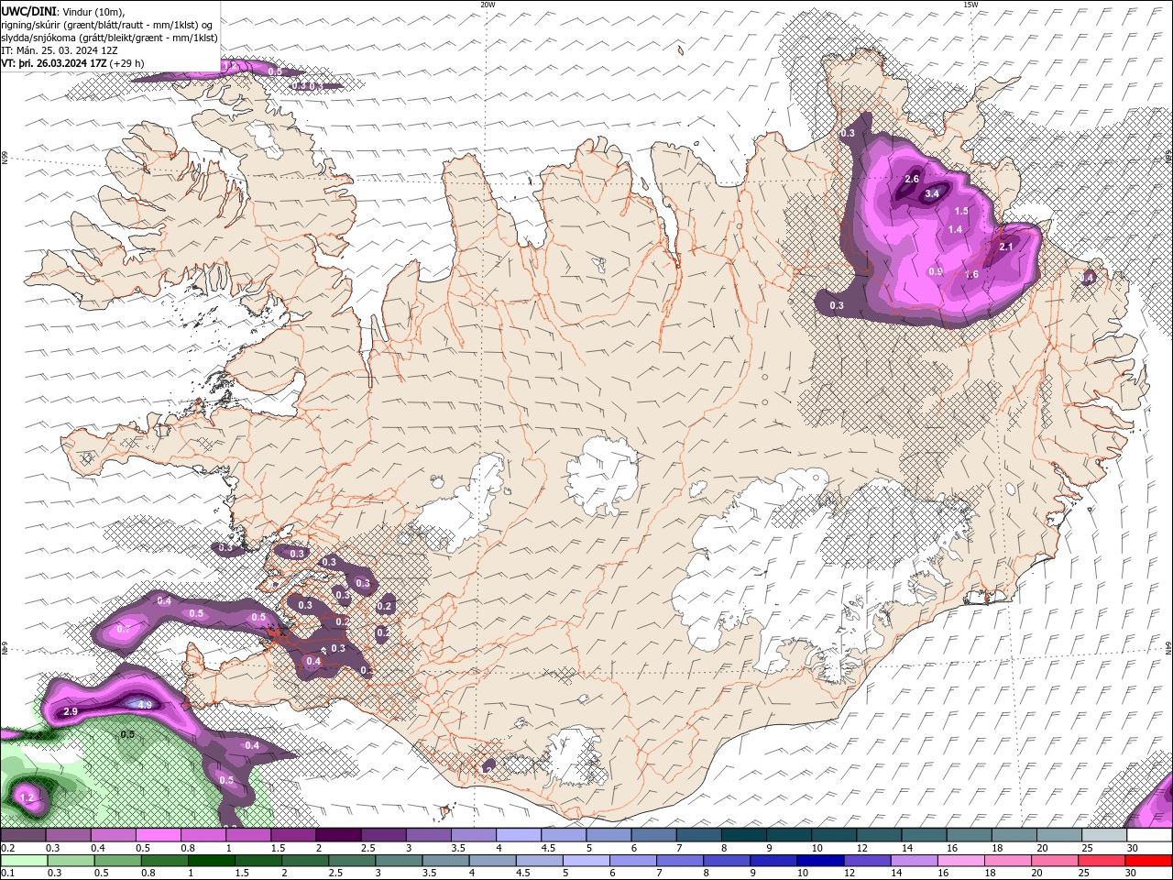This screenshot has width=1173, height=880.
Task: Click the dark purple swatch at 2 in the upper legend
Action: pos(337,835)
